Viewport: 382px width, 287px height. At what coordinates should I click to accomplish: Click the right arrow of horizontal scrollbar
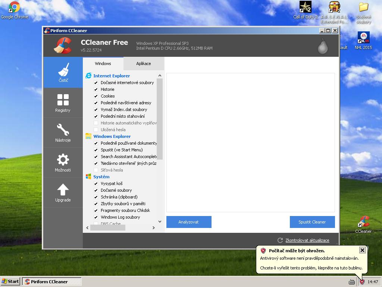(153, 228)
